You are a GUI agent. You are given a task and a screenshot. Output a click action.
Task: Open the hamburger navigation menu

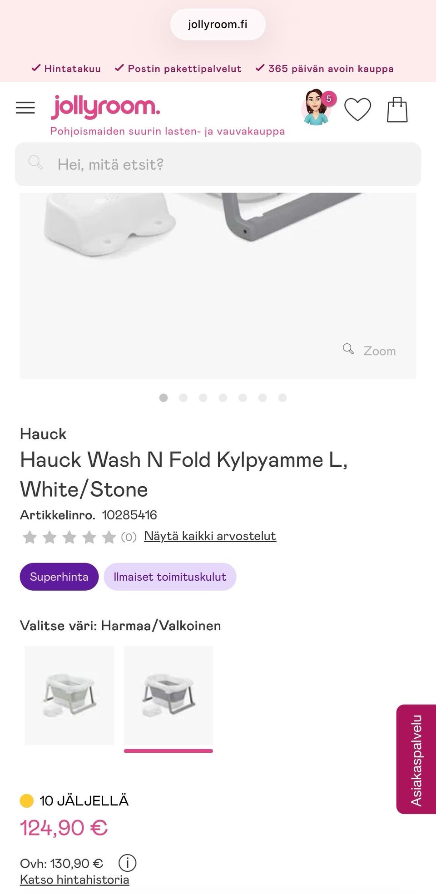(x=25, y=108)
